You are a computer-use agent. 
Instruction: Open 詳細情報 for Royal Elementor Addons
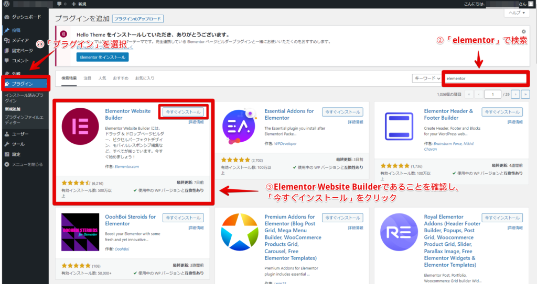pyautogui.click(x=515, y=228)
